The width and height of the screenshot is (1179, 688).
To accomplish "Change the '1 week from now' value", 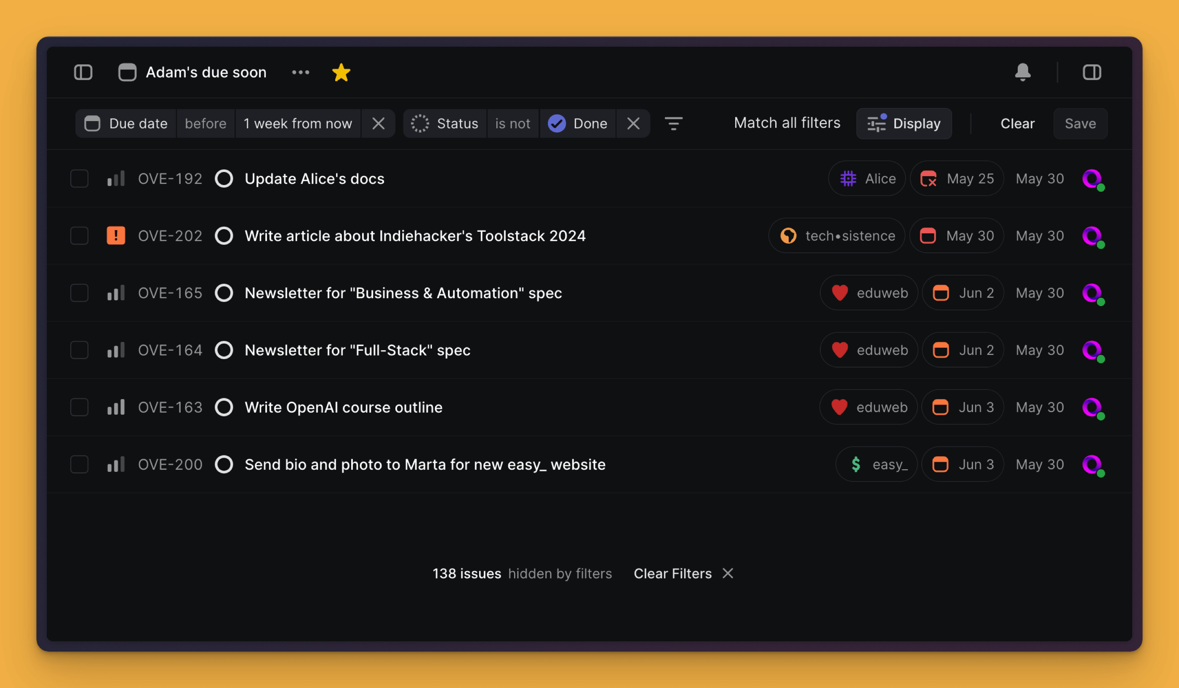I will pyautogui.click(x=298, y=123).
